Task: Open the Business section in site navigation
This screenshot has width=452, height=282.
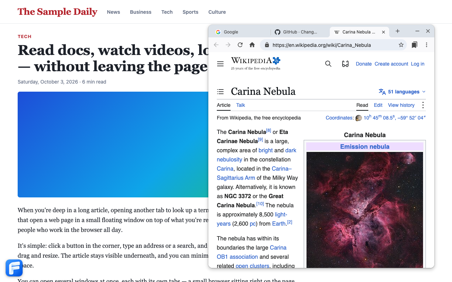Action: tap(141, 12)
